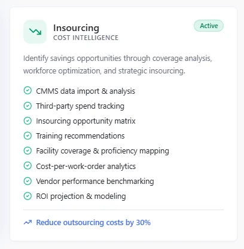Select Vendor performance benchmarking feature text
244x249 pixels.
95,182
